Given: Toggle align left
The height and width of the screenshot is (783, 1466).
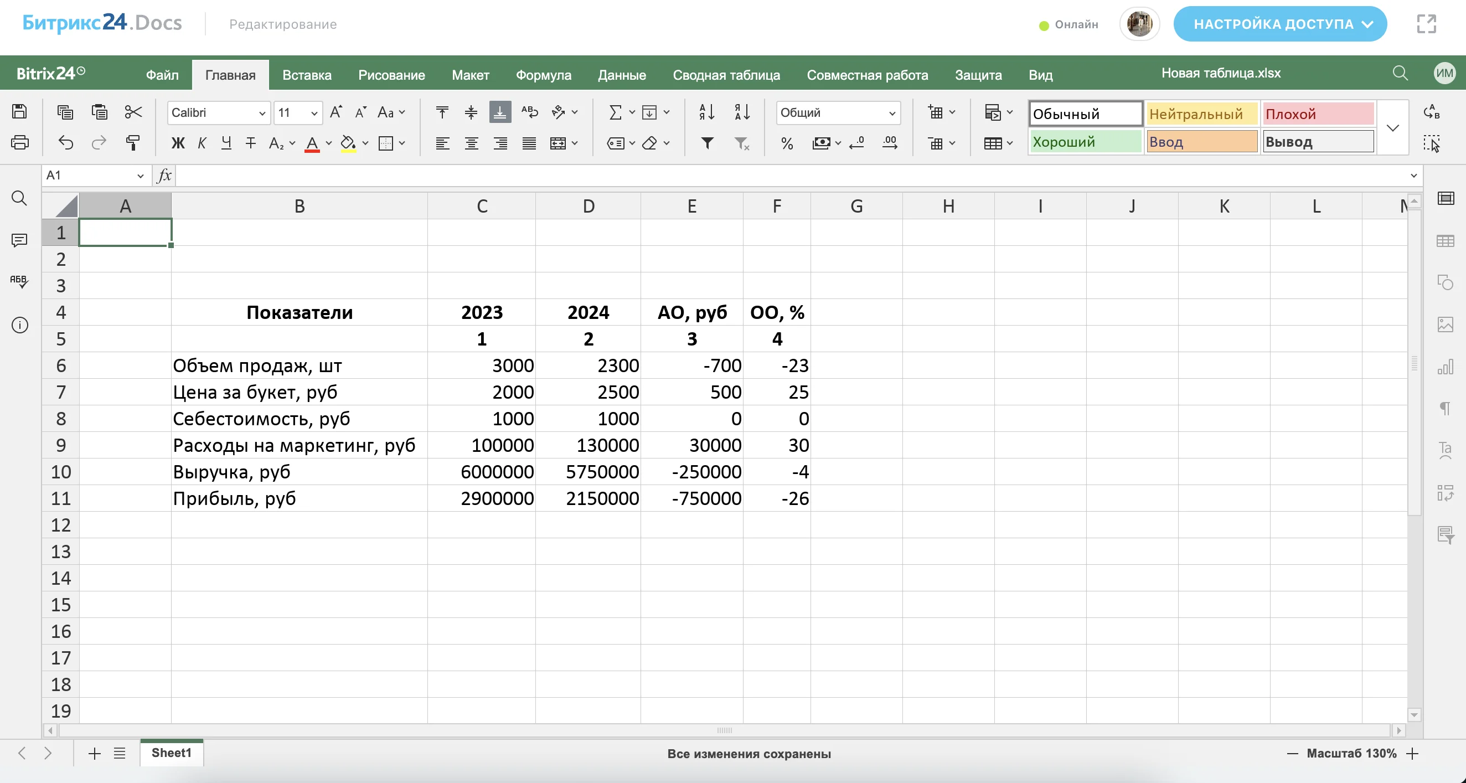Looking at the screenshot, I should tap(442, 143).
